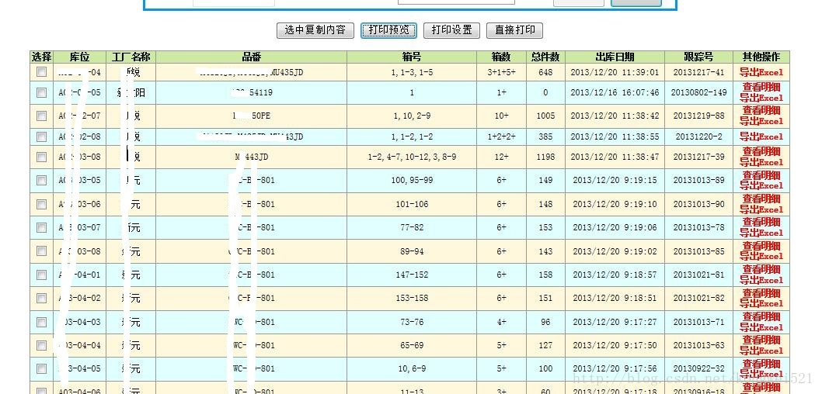Export row 20131217-41 via 导出Excel

(x=761, y=72)
